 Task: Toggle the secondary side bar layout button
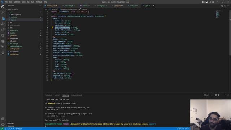[210, 2]
